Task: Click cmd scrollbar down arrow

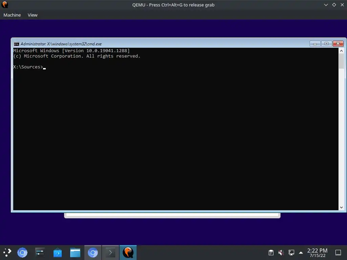Action: [x=341, y=208]
